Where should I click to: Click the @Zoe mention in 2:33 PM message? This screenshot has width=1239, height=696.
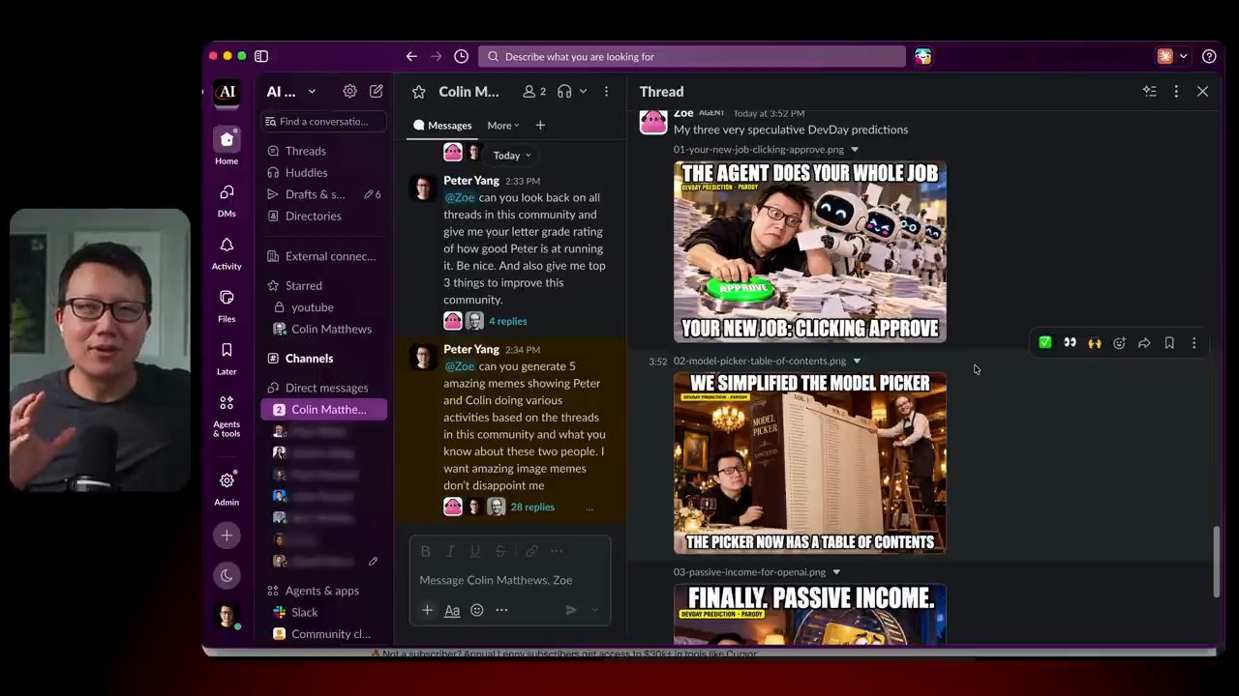pos(460,197)
